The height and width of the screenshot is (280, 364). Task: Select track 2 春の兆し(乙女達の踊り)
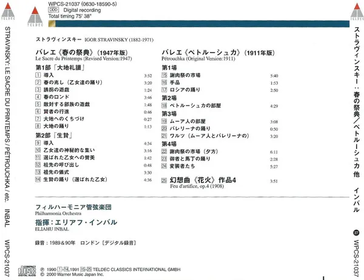tap(73, 82)
